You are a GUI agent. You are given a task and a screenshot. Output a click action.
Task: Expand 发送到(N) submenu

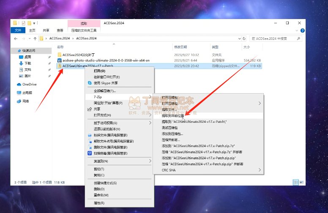point(120,161)
